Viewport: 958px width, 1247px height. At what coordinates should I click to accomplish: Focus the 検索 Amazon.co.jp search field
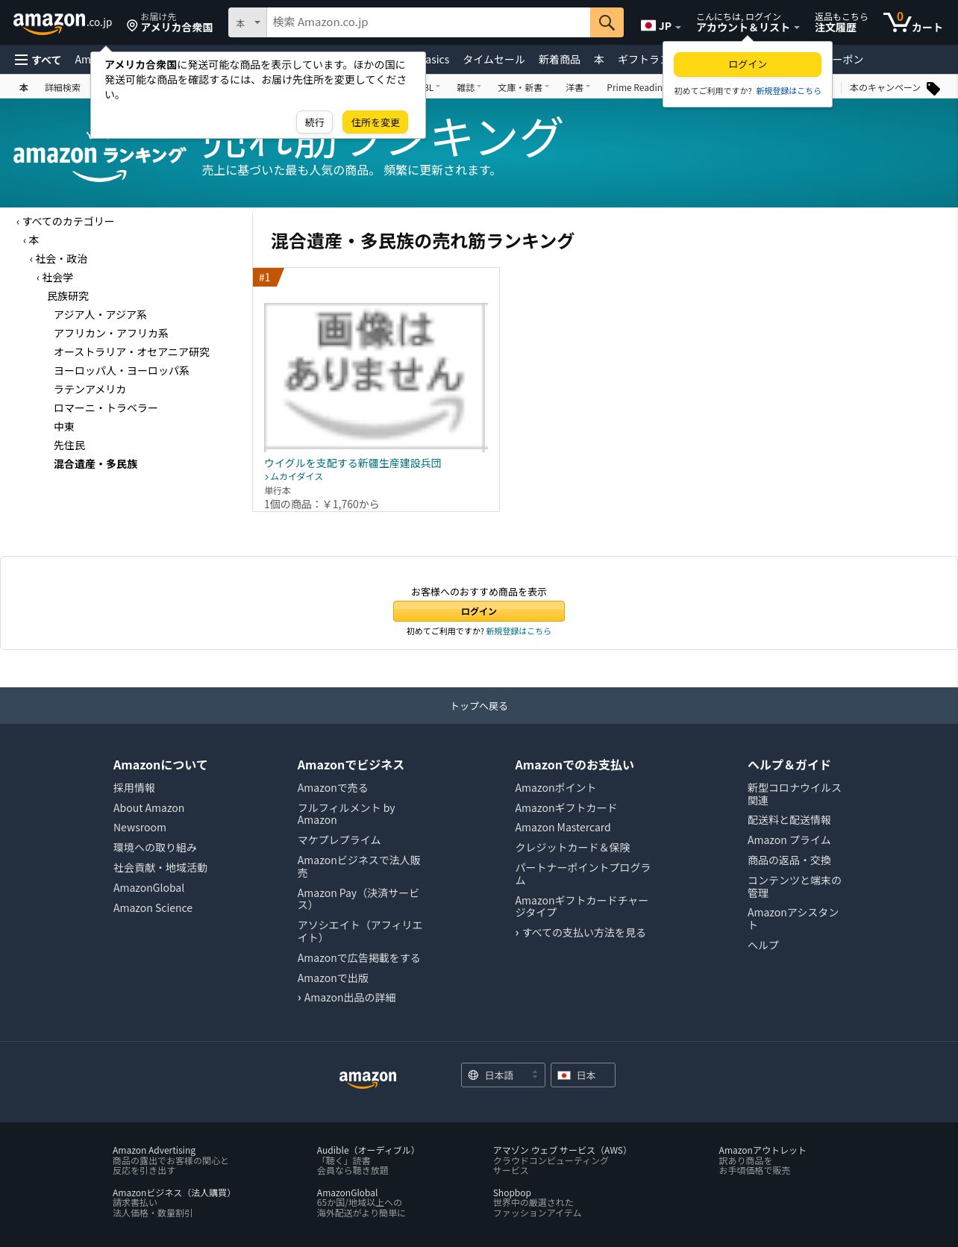[428, 22]
